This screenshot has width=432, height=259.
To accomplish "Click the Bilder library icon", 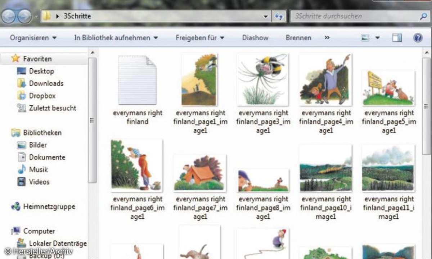I will [x=22, y=145].
